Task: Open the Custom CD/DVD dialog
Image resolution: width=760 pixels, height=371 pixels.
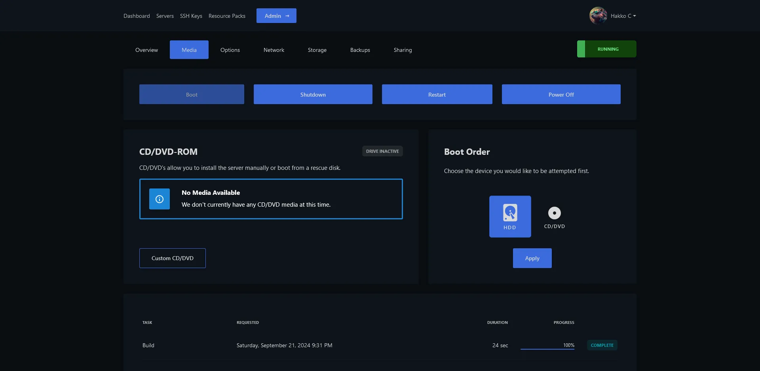Action: tap(172, 258)
